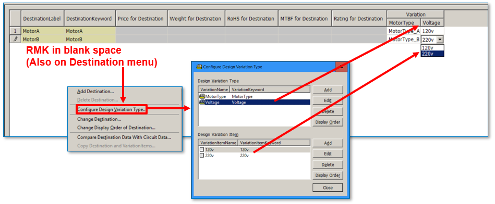Click the Close button in dialog
495x204 pixels.
(328, 188)
